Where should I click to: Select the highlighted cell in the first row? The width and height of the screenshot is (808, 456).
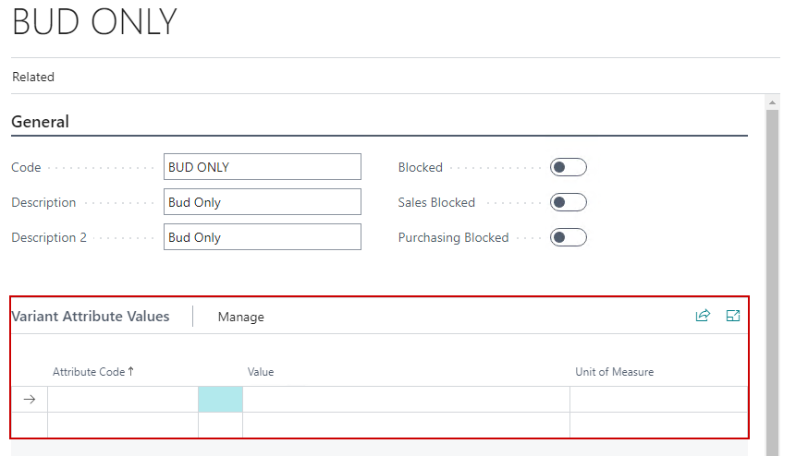coord(220,399)
